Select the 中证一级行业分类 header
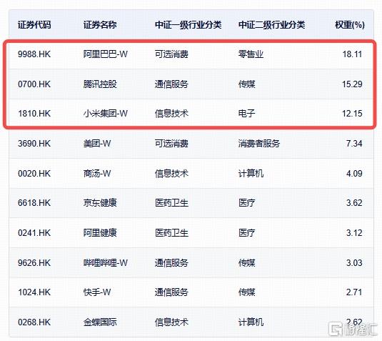The image size is (382, 341). click(188, 24)
